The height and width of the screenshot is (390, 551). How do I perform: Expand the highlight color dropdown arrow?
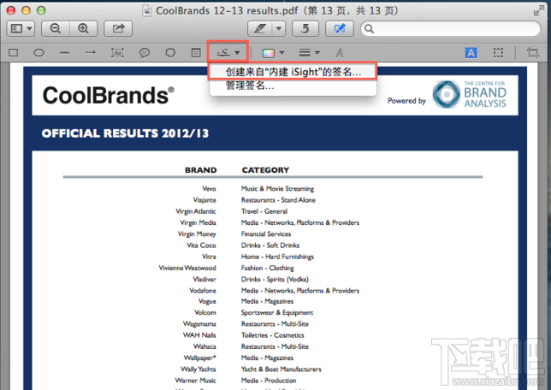tap(279, 28)
